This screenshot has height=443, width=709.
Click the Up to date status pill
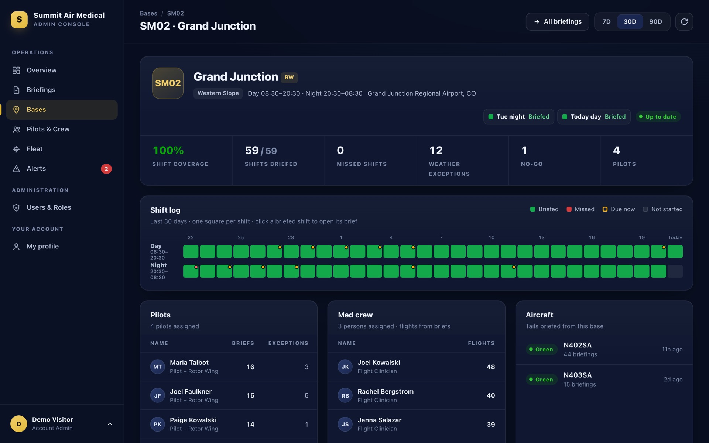pyautogui.click(x=658, y=117)
